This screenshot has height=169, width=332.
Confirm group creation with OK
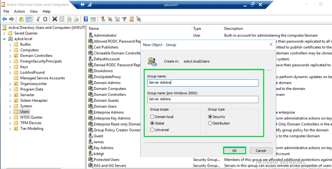tap(234, 150)
